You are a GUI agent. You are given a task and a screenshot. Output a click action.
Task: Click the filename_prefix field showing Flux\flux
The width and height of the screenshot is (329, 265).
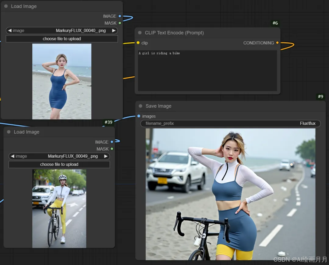[x=230, y=123]
